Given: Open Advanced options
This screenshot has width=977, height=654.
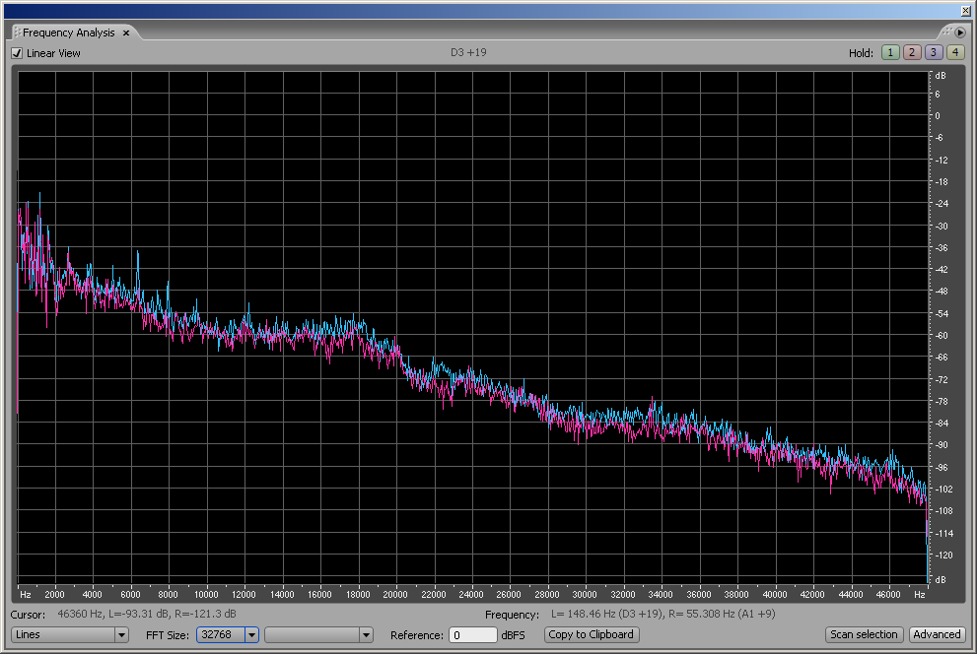Looking at the screenshot, I should tap(936, 635).
